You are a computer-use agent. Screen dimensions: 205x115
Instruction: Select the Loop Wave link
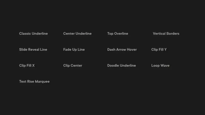click(x=160, y=66)
